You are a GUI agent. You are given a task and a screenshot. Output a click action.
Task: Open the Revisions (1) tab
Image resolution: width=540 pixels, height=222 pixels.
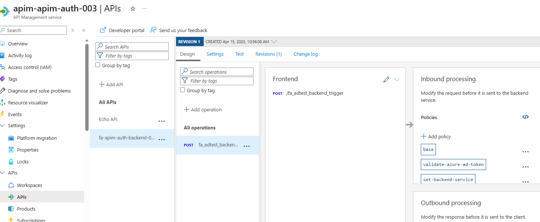point(268,54)
